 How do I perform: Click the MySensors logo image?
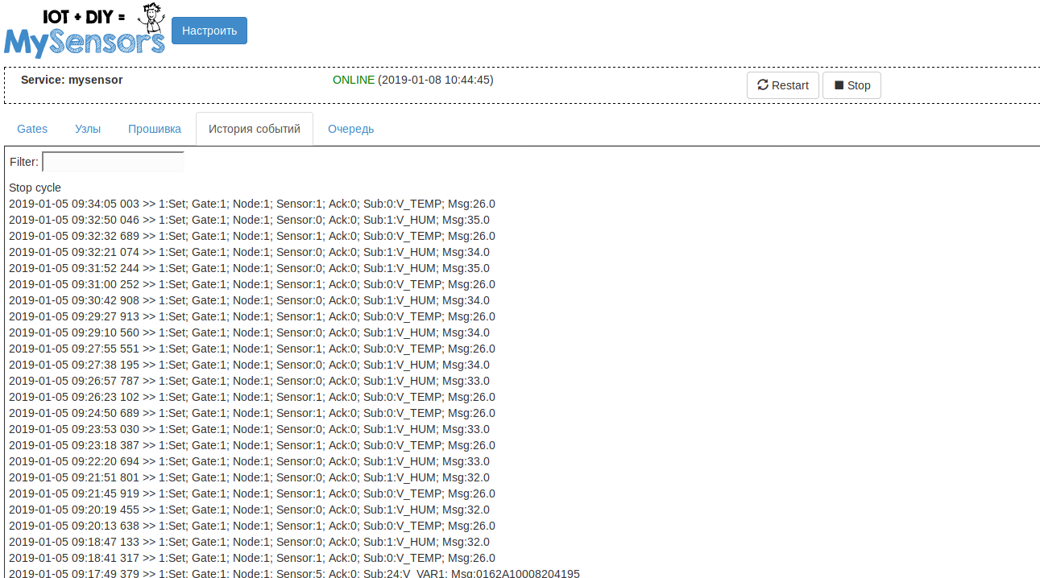pos(85,31)
